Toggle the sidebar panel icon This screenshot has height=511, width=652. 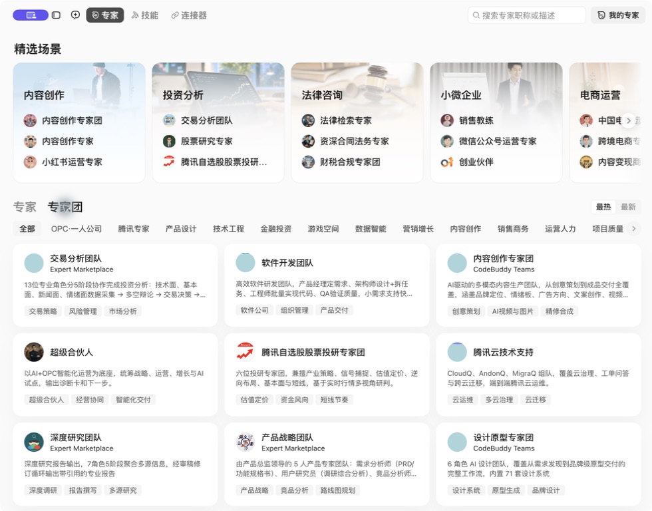click(x=56, y=15)
